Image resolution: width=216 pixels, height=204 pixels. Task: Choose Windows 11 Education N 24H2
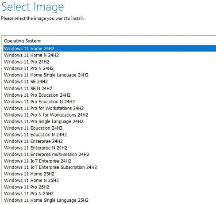[x=35, y=135]
